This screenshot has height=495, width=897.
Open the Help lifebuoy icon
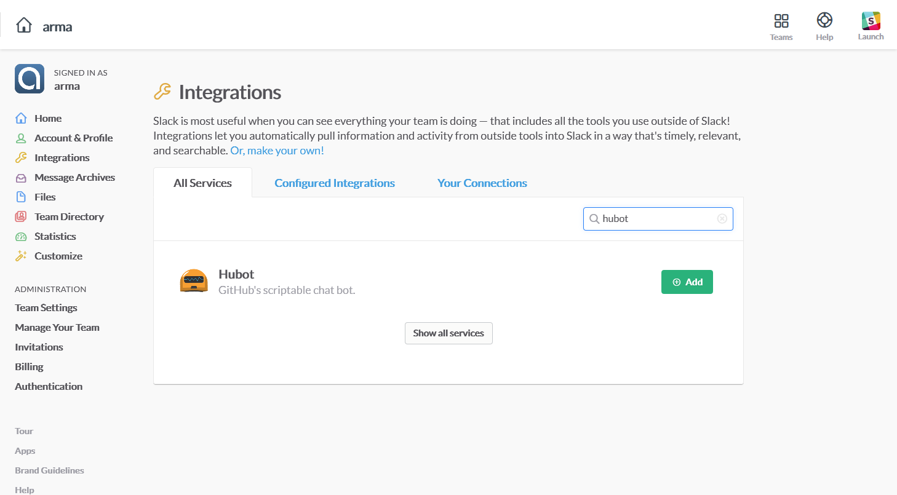(x=824, y=20)
